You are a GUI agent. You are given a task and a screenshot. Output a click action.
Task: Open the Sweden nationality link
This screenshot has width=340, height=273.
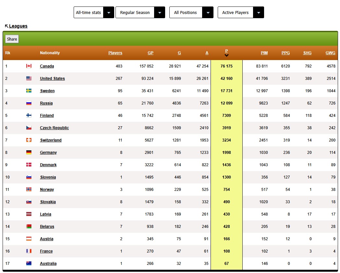point(47,91)
